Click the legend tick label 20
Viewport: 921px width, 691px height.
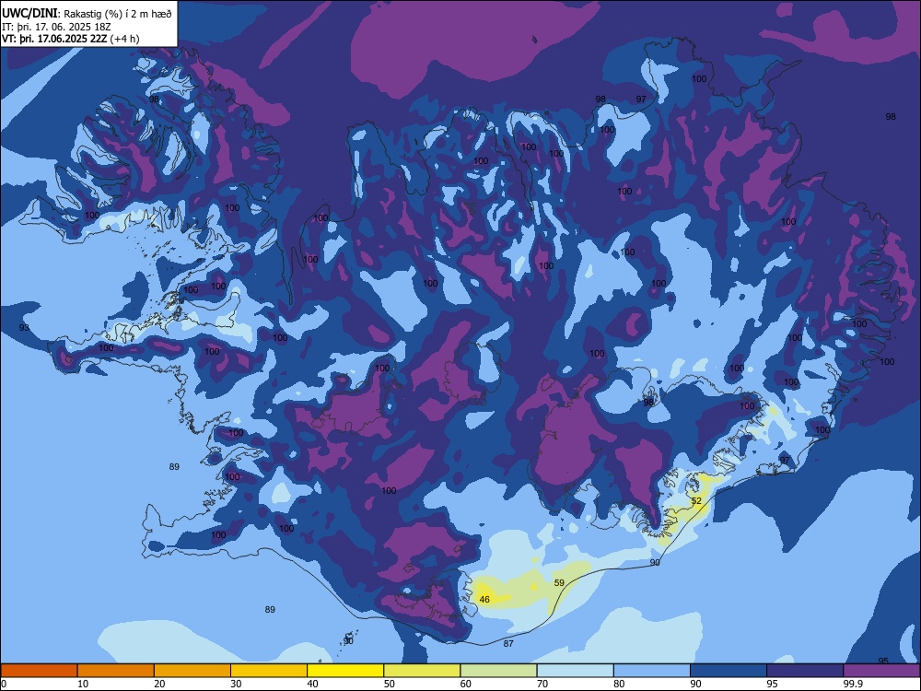coord(159,684)
